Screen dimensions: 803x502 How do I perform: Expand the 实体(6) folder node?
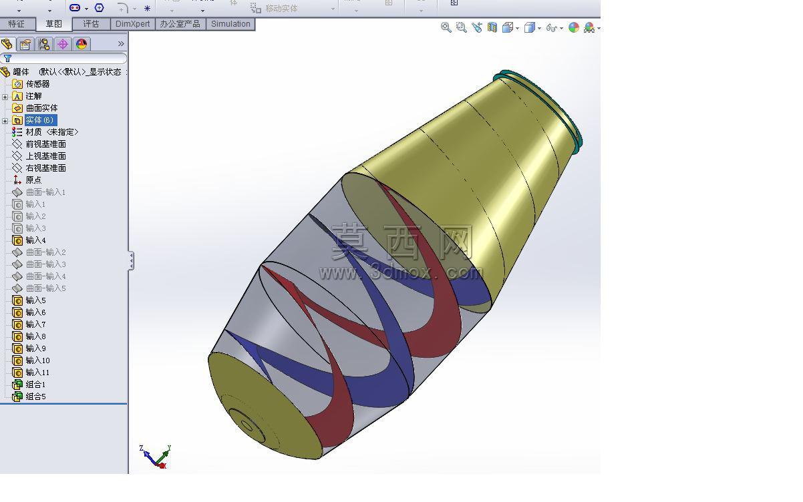point(5,121)
